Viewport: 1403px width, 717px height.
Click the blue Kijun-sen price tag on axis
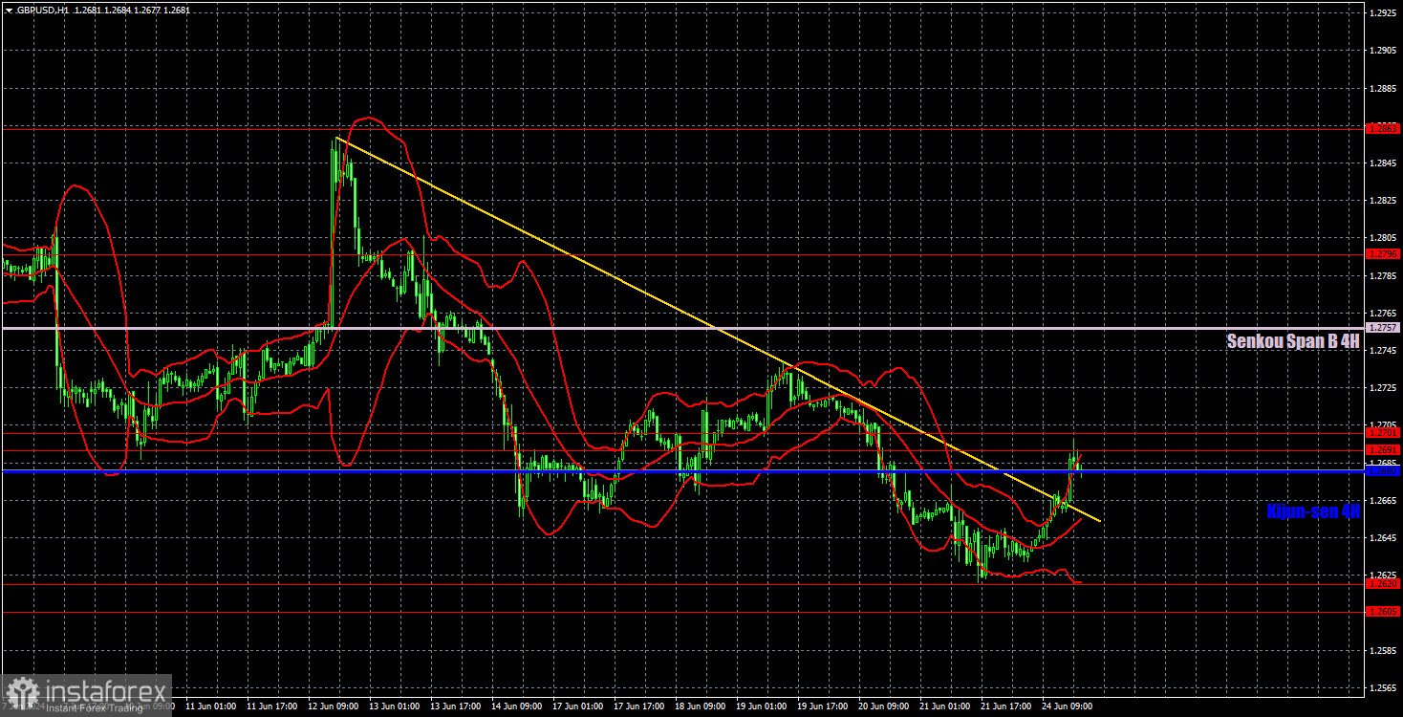point(1383,470)
